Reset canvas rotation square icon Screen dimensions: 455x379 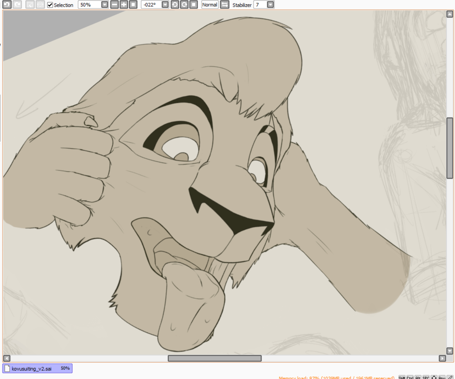pos(193,5)
